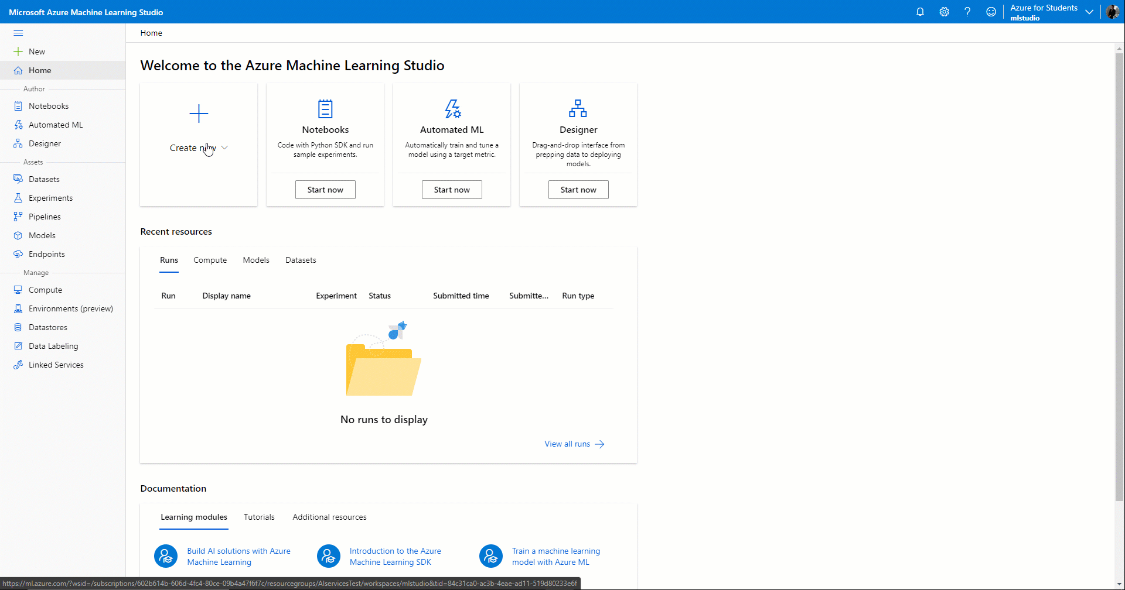Screen dimensions: 1125x590
Task: Open the Notebooks icon in the sidebar
Action: [x=18, y=106]
